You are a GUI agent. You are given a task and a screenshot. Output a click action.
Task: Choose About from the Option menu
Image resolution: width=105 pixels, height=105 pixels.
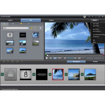[x=94, y=42]
